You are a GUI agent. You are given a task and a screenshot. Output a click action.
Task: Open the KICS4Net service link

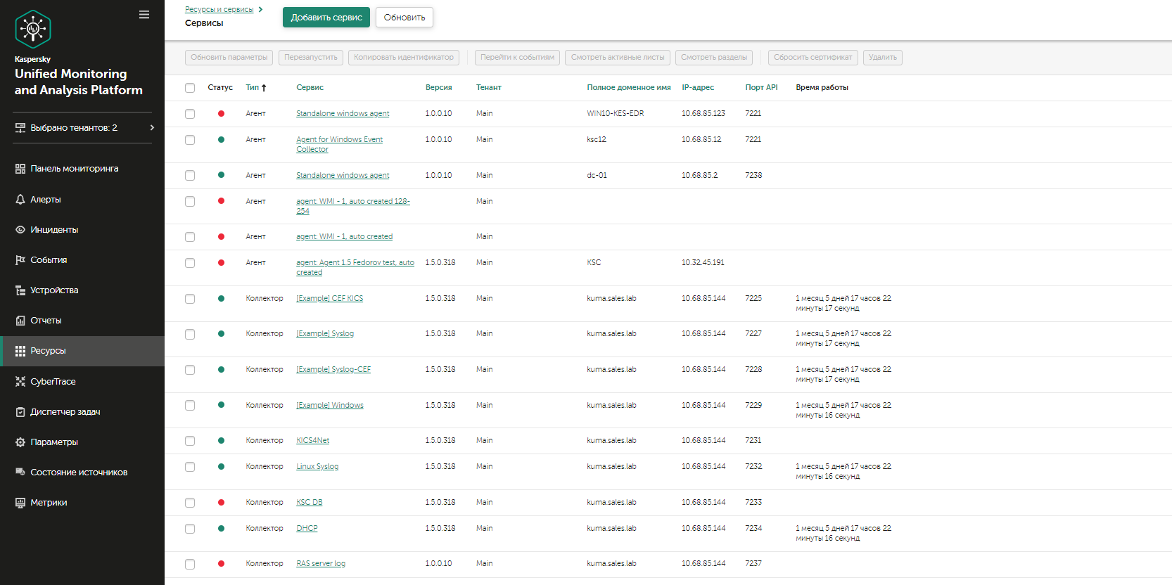312,441
